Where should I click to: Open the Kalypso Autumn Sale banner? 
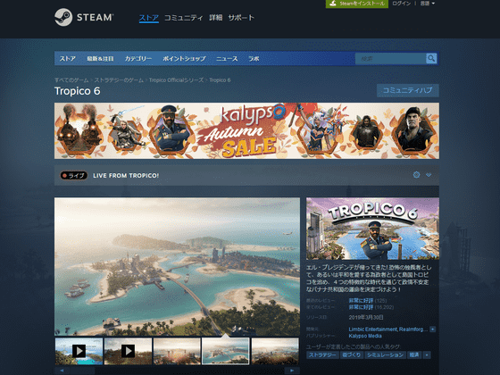(x=246, y=130)
